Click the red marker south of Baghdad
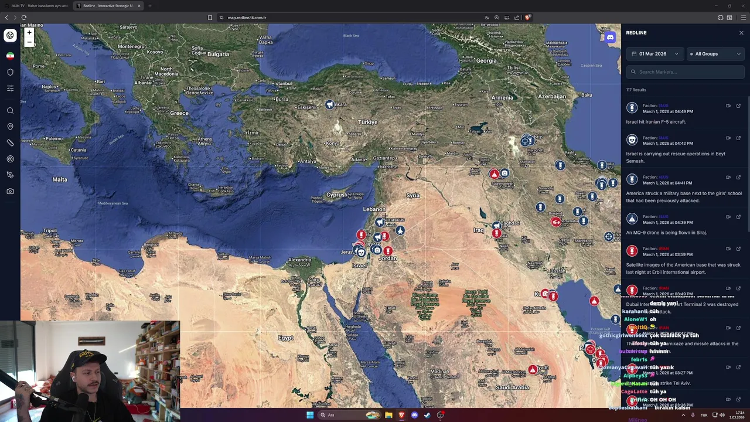 tap(497, 234)
